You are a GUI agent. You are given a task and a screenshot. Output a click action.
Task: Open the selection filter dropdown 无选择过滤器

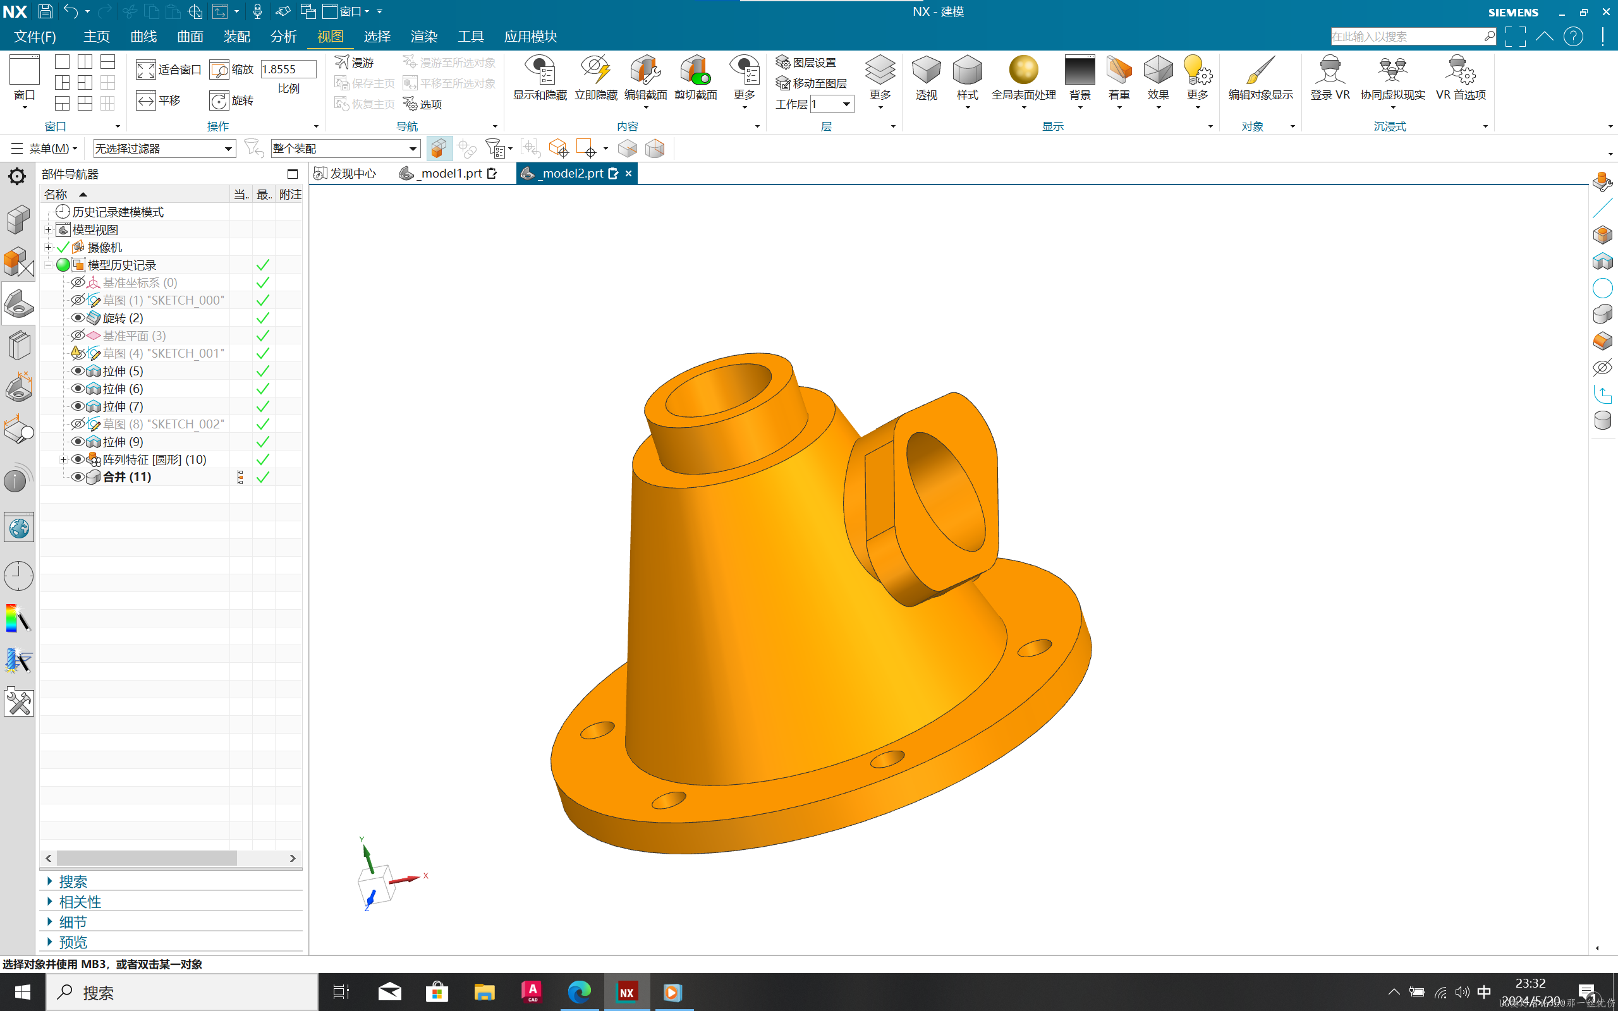point(164,148)
